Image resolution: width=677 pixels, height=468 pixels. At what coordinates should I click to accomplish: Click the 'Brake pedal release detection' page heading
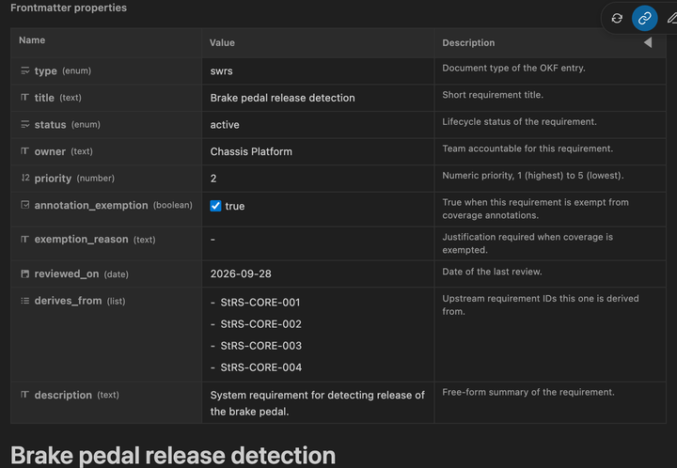tap(173, 456)
